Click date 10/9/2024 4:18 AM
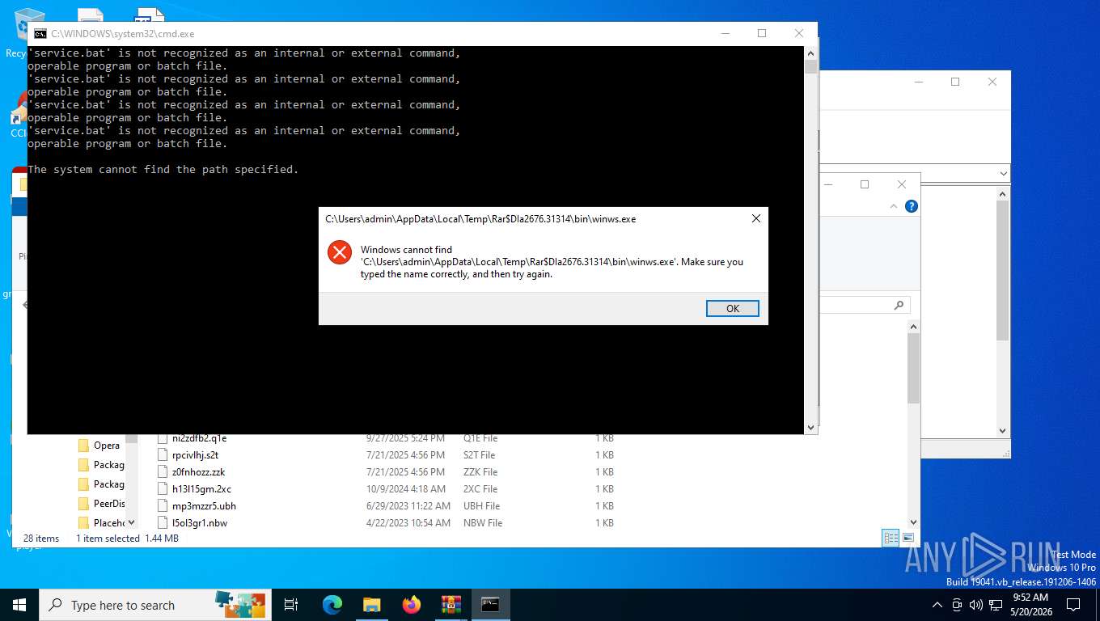The width and height of the screenshot is (1100, 621). tap(406, 489)
